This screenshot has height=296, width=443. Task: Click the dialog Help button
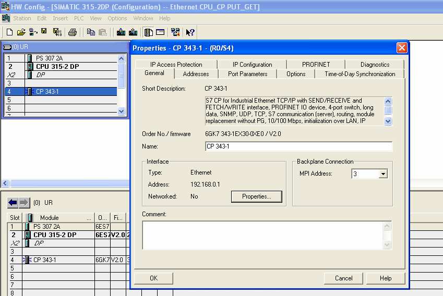pyautogui.click(x=386, y=278)
